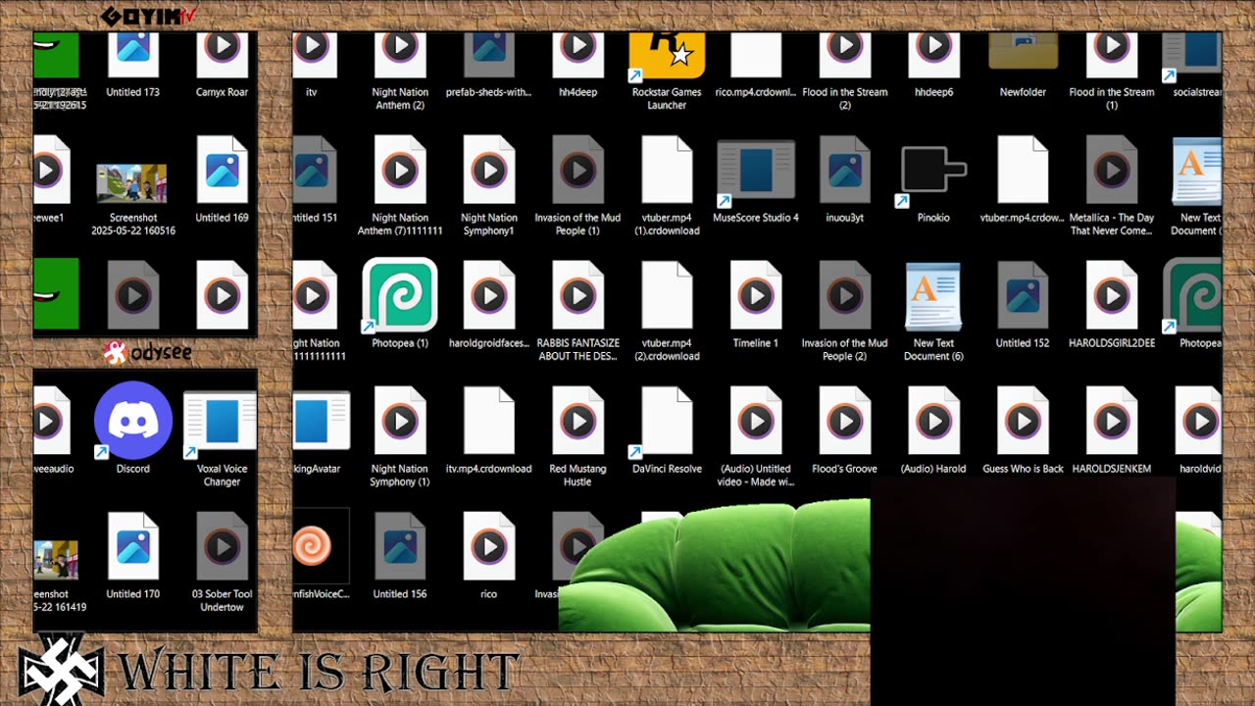Select the HAROLDSJENKEM media file

[1112, 421]
